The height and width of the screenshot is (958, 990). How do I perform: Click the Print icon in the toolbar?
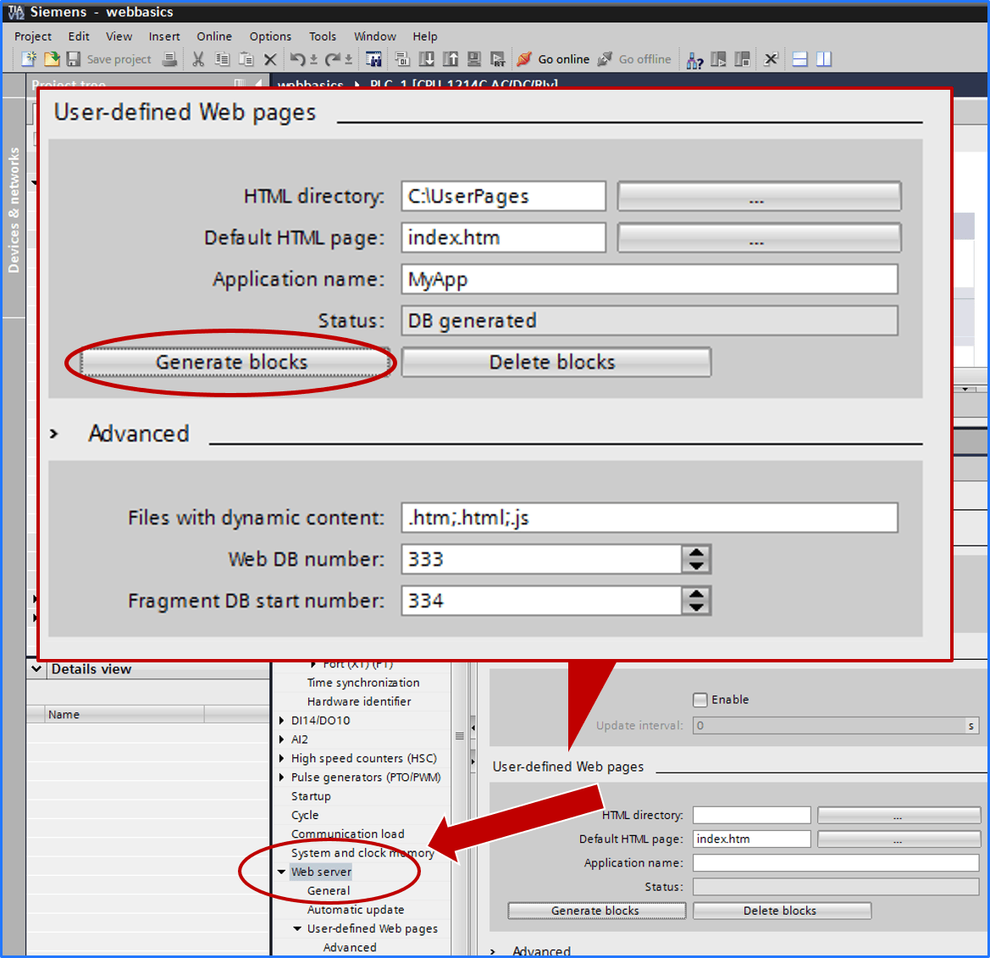(169, 58)
